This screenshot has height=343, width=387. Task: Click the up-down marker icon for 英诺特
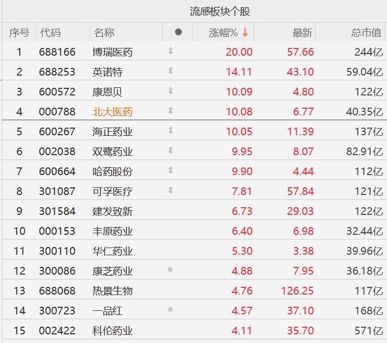coord(171,71)
